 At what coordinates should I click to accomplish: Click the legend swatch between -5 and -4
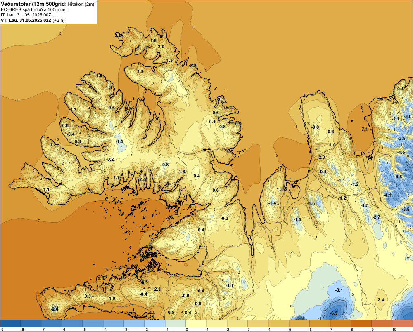tap(93, 323)
